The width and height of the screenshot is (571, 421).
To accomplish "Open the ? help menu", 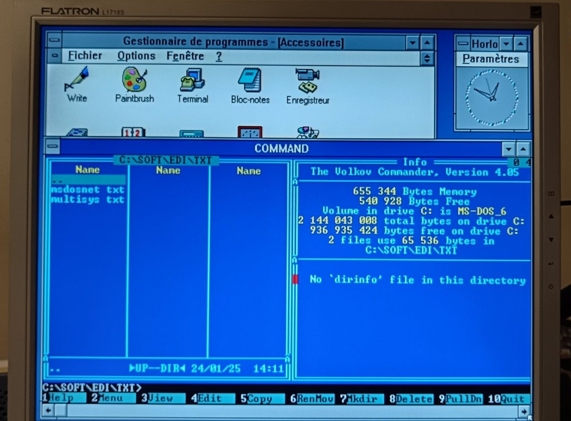I will (219, 57).
